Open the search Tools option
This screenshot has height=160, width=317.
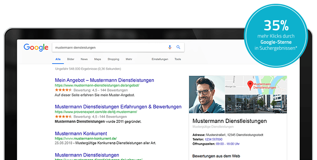178,59
